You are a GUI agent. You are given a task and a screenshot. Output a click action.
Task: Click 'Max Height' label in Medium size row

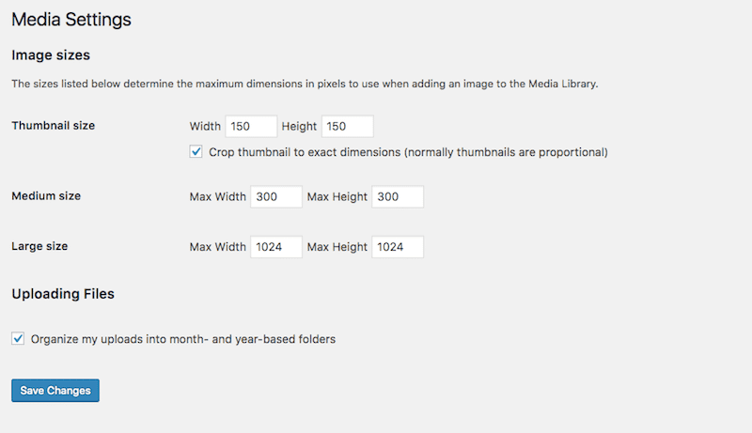tap(337, 196)
